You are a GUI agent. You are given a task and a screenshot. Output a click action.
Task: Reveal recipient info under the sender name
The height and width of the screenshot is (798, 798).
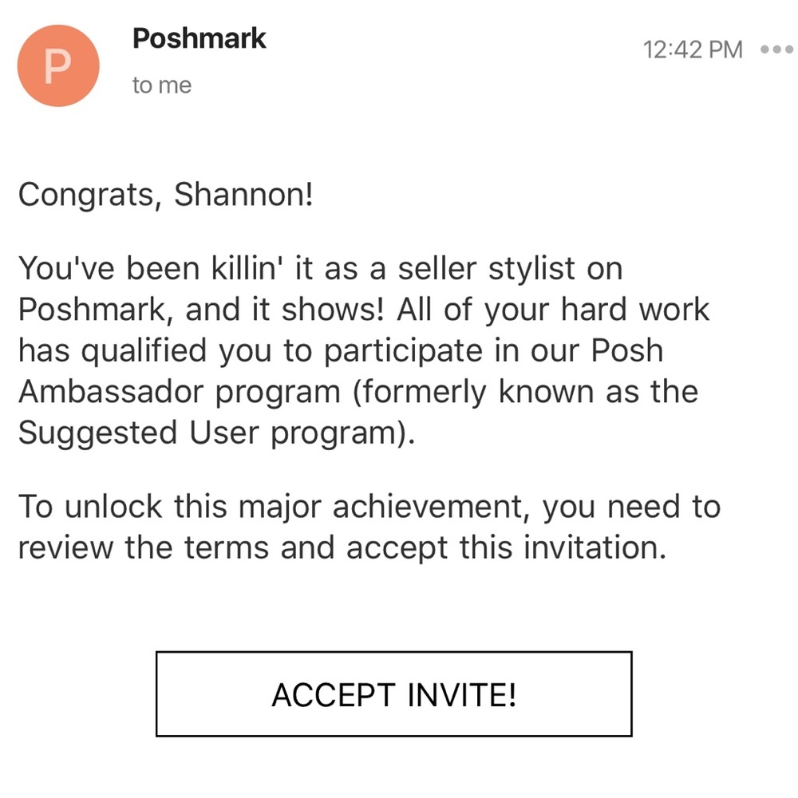(162, 85)
